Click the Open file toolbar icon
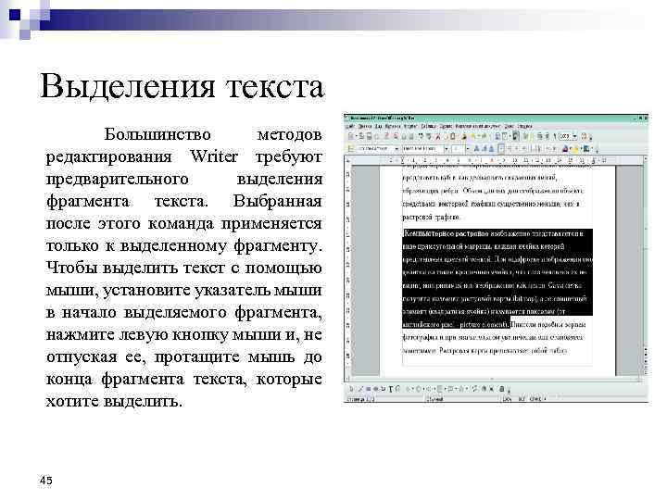Image resolution: width=667 pixels, height=500 pixels. pyautogui.click(x=361, y=136)
